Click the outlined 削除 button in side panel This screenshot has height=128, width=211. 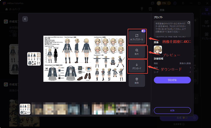(x=172, y=110)
